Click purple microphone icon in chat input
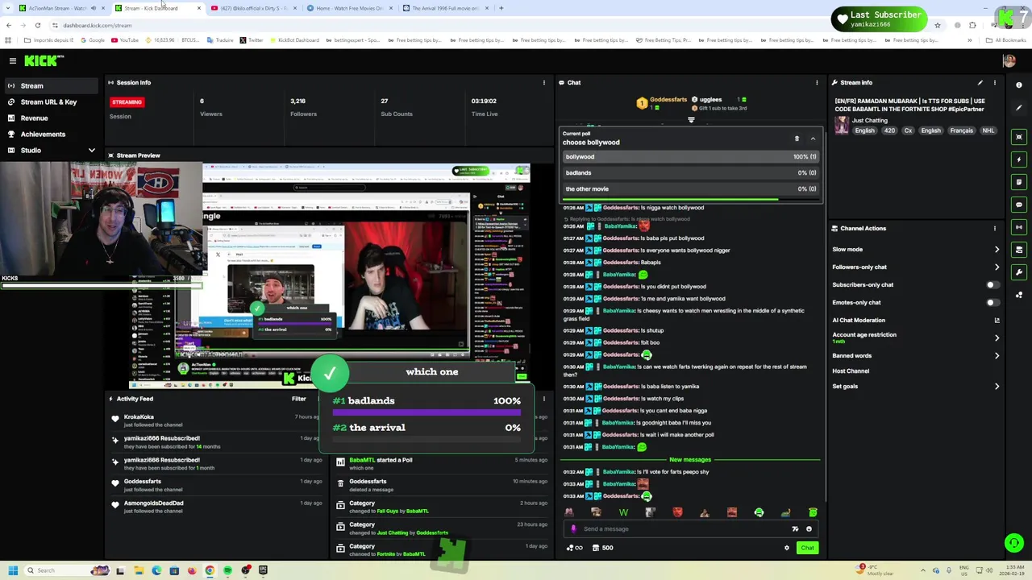The width and height of the screenshot is (1032, 580). pyautogui.click(x=573, y=529)
